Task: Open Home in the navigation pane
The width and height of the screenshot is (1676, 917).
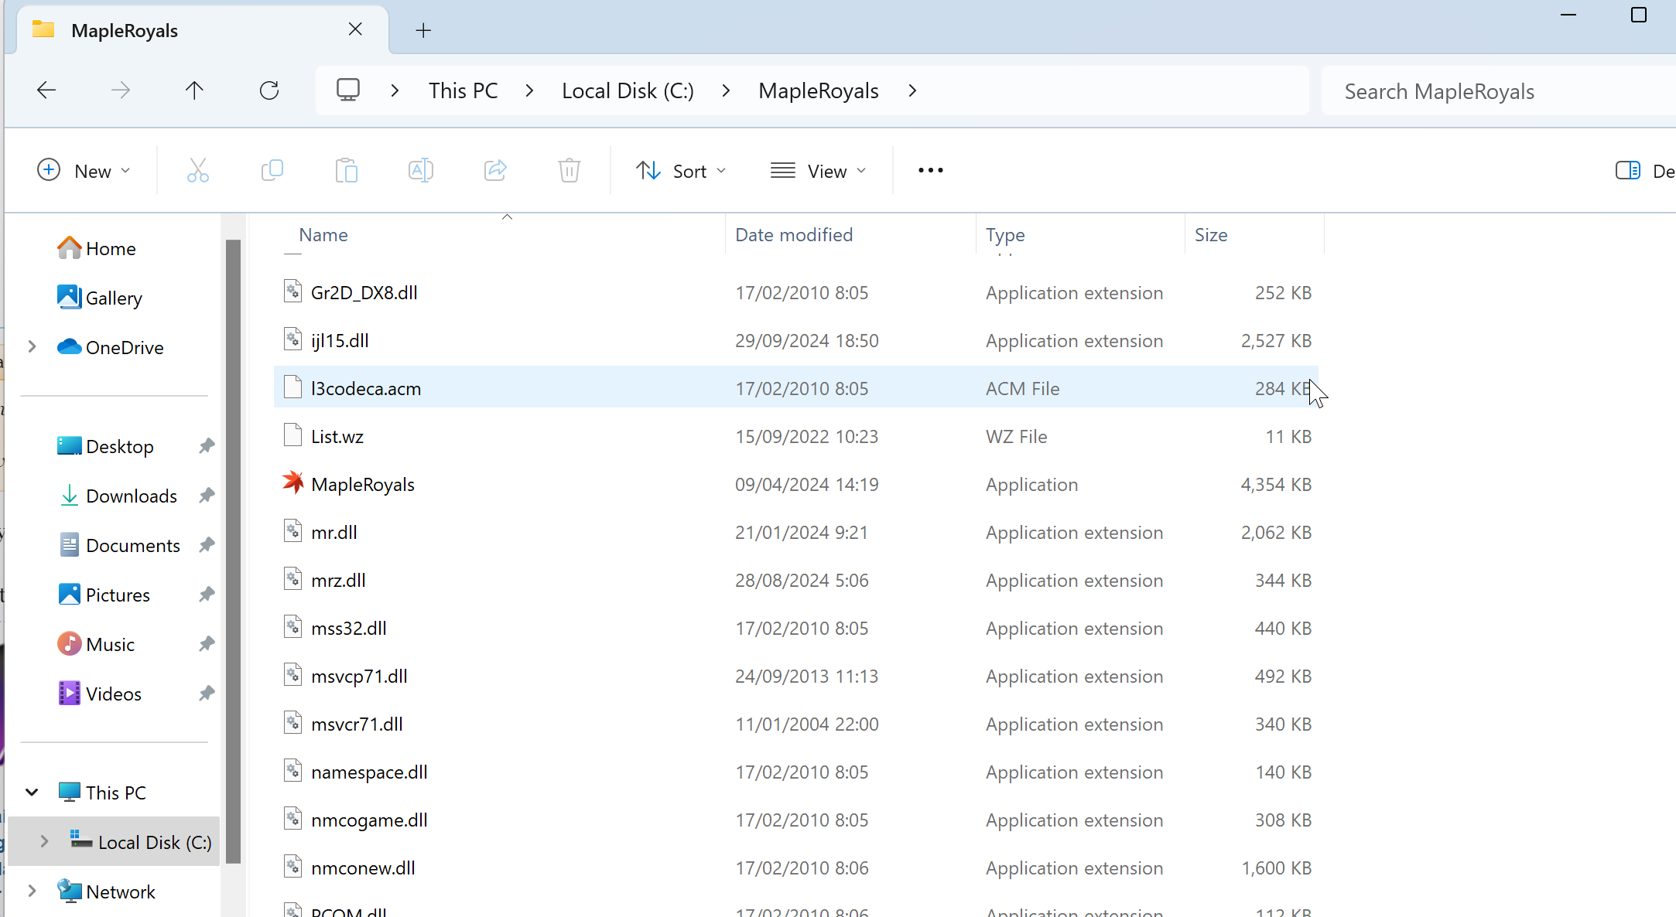Action: click(x=97, y=248)
